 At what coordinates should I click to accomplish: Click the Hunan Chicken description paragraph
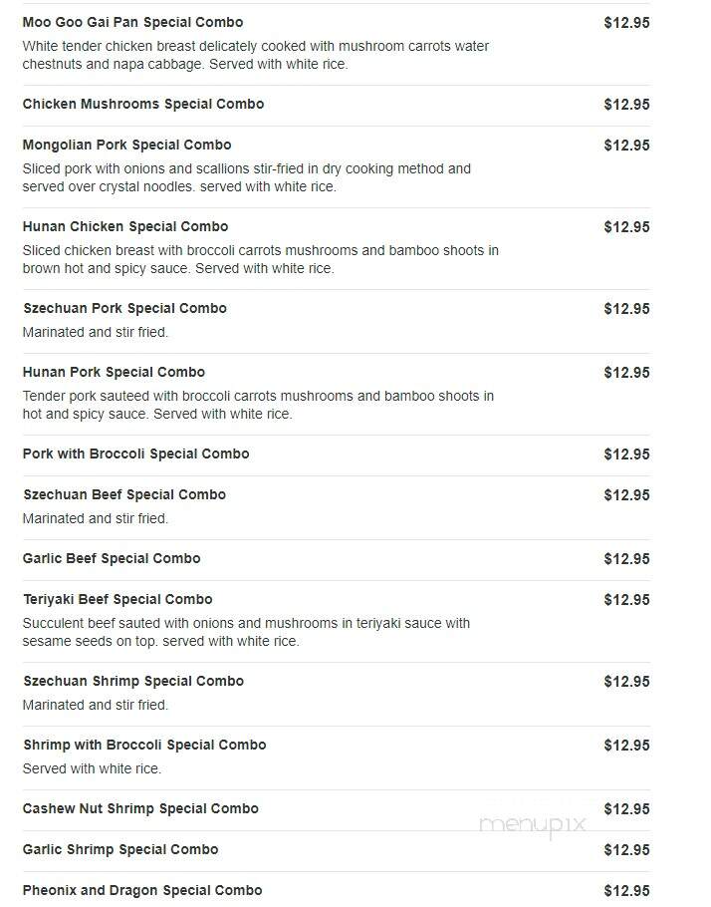coord(261,259)
